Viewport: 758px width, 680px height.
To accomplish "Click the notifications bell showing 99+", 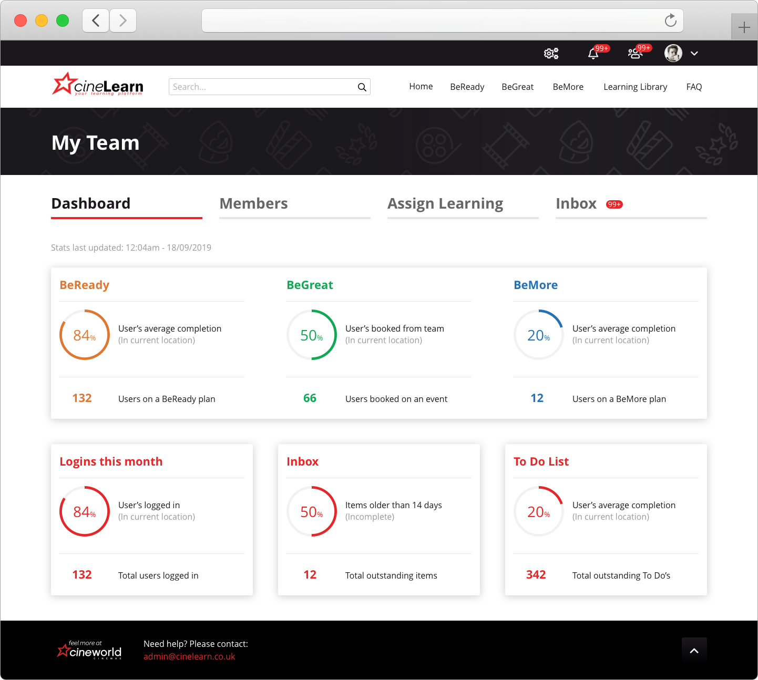I will pos(593,53).
